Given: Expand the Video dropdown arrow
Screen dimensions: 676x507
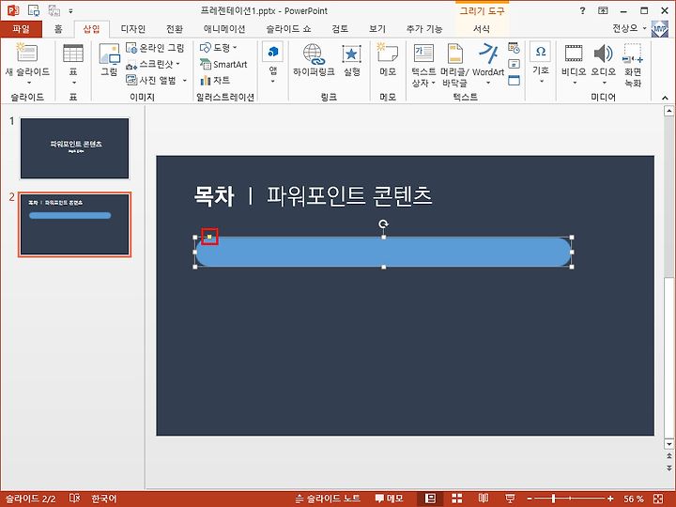Looking at the screenshot, I should (x=575, y=83).
